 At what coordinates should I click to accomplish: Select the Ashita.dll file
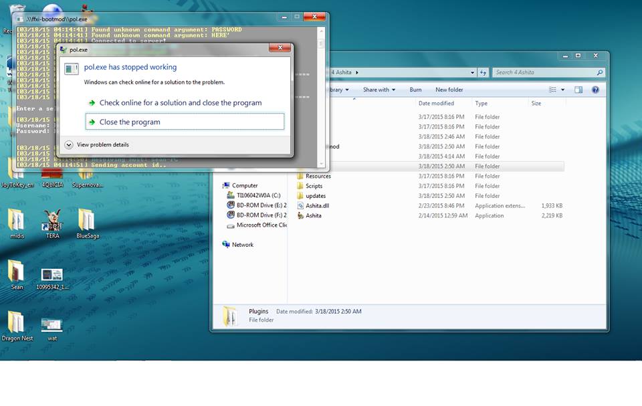tap(317, 206)
